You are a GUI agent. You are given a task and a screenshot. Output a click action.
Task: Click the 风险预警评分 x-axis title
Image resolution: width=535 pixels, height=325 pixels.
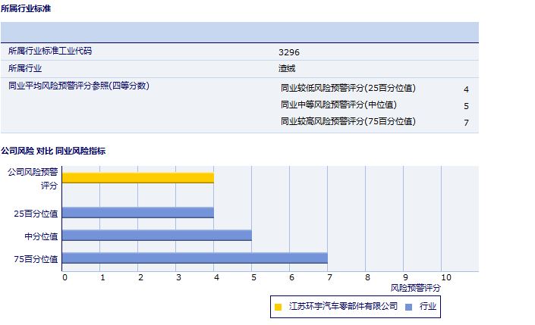pos(416,288)
